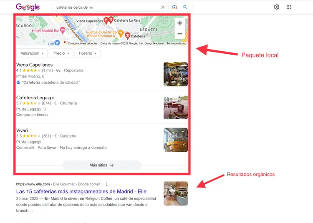Open the Horario filter dropdown

(x=88, y=53)
